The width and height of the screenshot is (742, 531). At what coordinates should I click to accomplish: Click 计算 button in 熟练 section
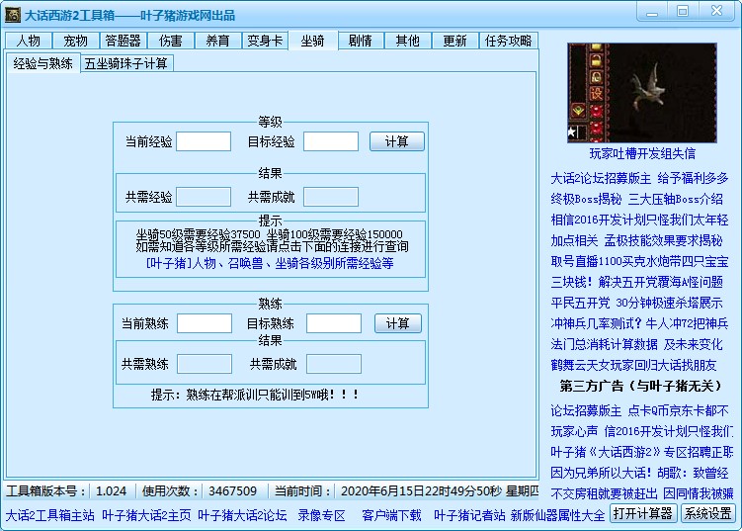398,323
